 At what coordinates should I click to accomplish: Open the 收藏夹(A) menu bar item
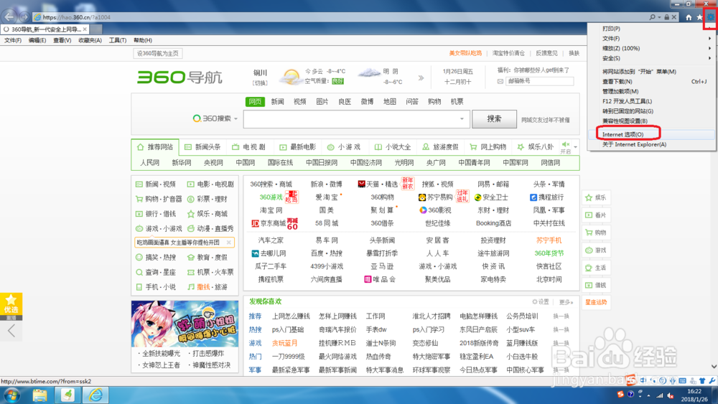tap(90, 40)
